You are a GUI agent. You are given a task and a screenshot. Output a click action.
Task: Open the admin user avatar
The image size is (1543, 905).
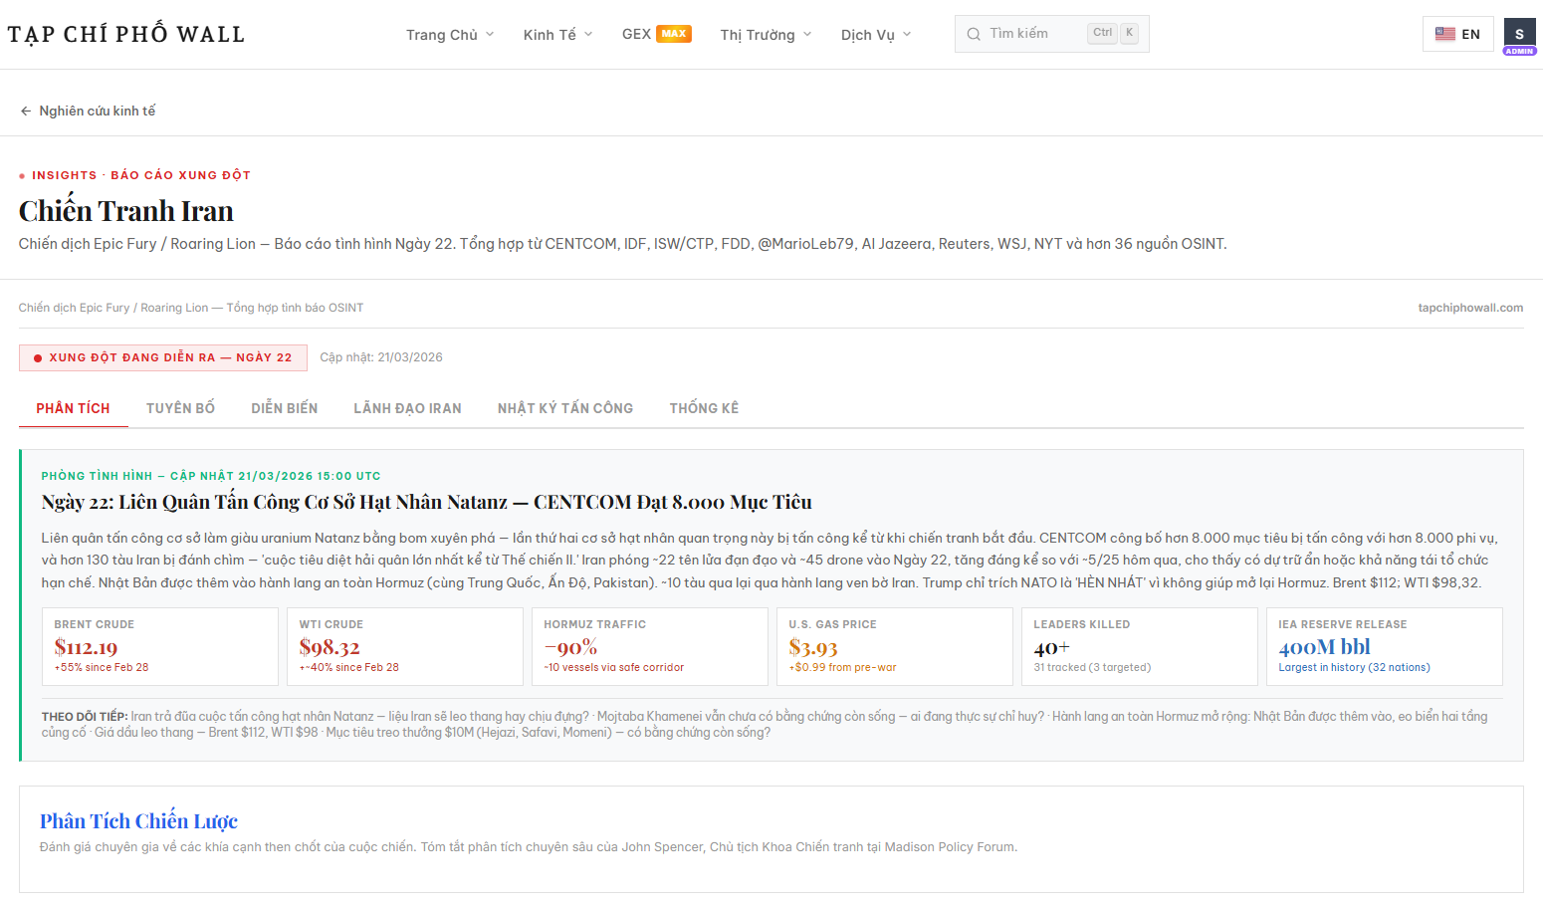[1519, 35]
